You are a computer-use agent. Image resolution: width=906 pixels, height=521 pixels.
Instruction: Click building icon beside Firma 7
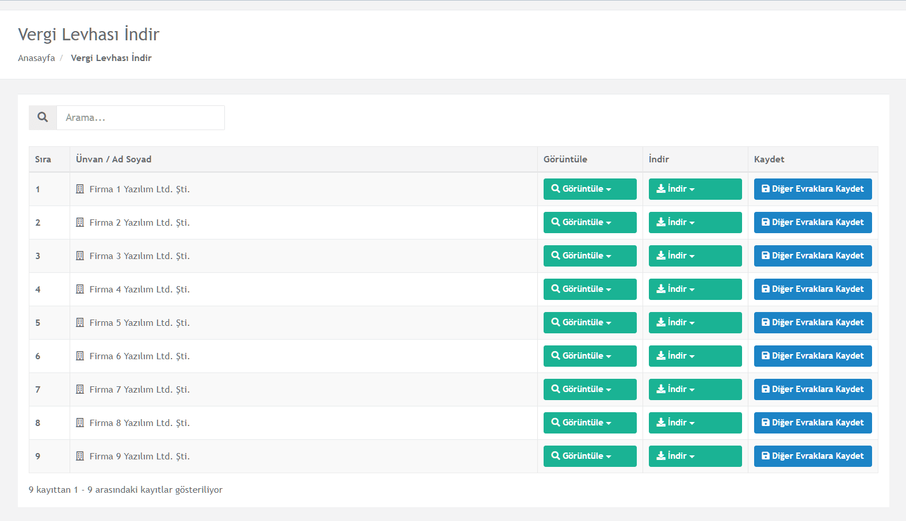pos(80,389)
